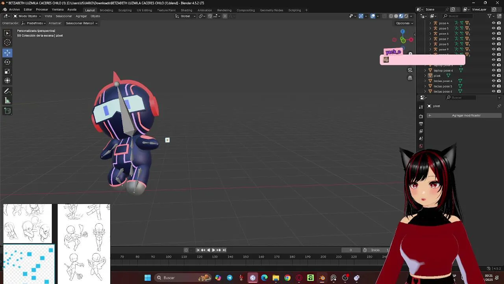Jump to timeline start frame

pos(198,250)
